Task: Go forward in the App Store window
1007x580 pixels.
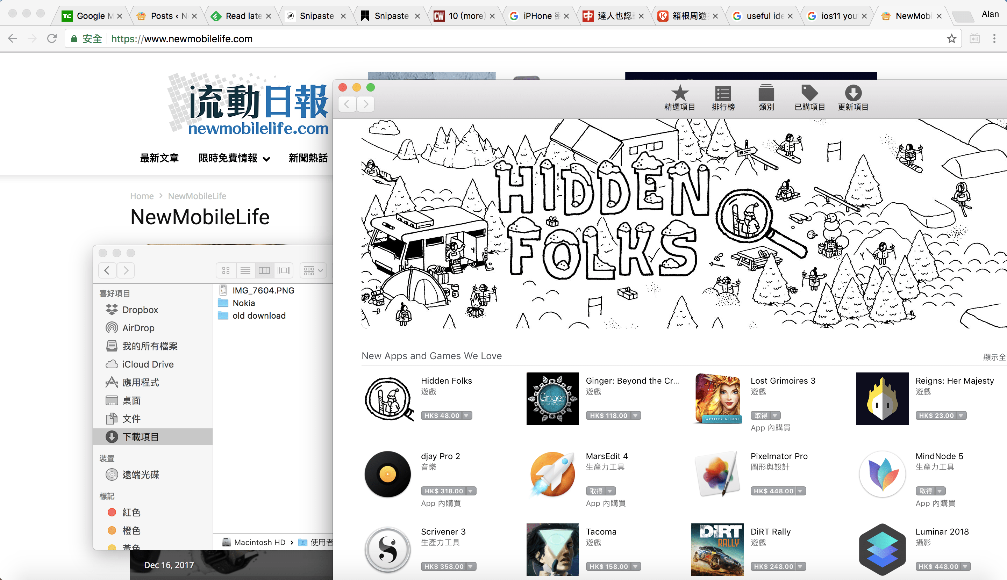Action: pyautogui.click(x=366, y=104)
